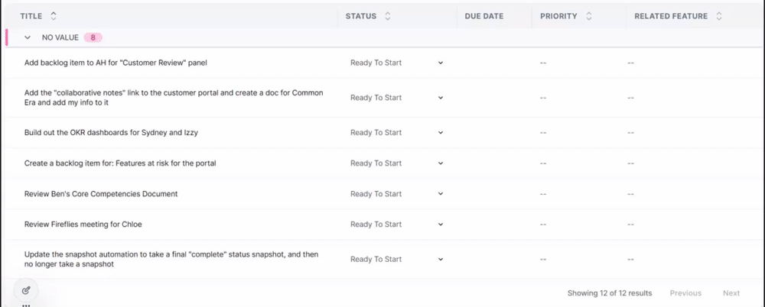Click the Next page button
This screenshot has height=307, width=765.
pos(731,293)
